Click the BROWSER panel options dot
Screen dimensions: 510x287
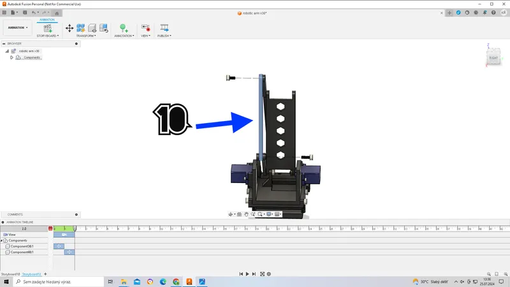tap(76, 43)
